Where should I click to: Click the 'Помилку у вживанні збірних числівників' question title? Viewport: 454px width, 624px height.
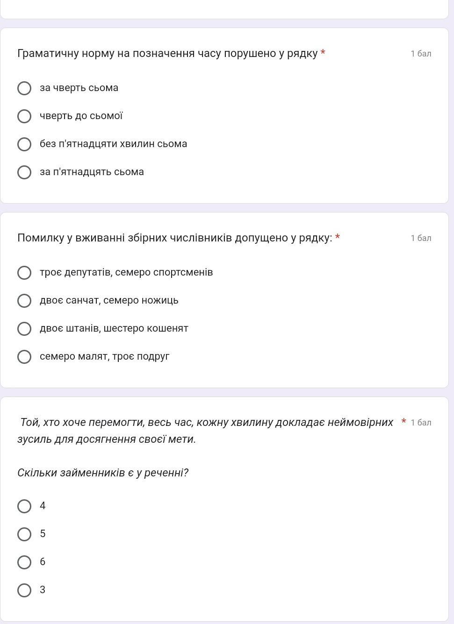174,238
